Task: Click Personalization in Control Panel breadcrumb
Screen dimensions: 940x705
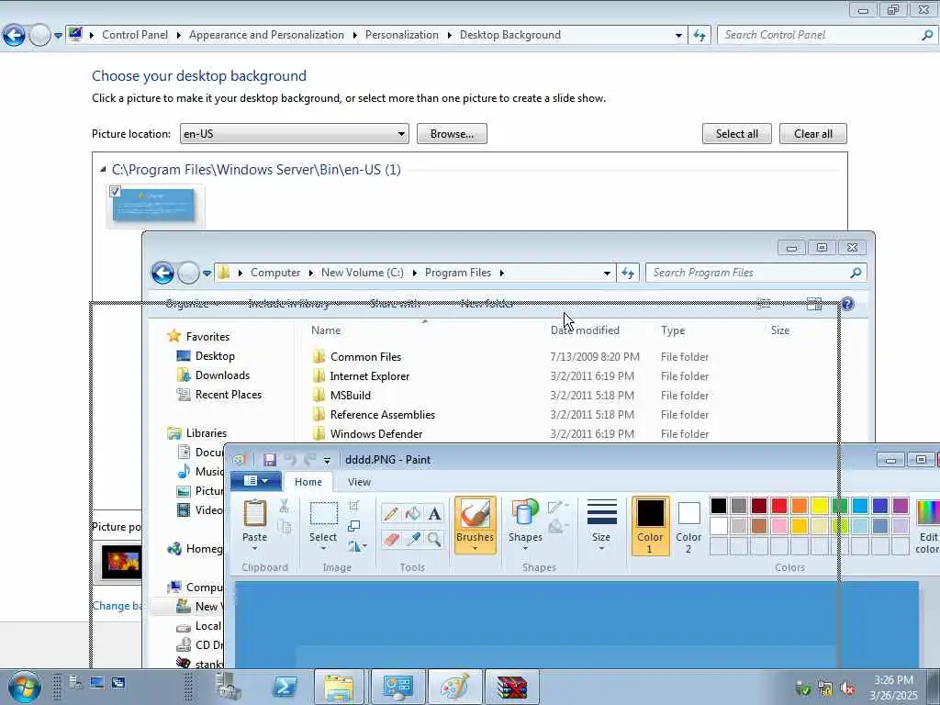Action: (402, 36)
